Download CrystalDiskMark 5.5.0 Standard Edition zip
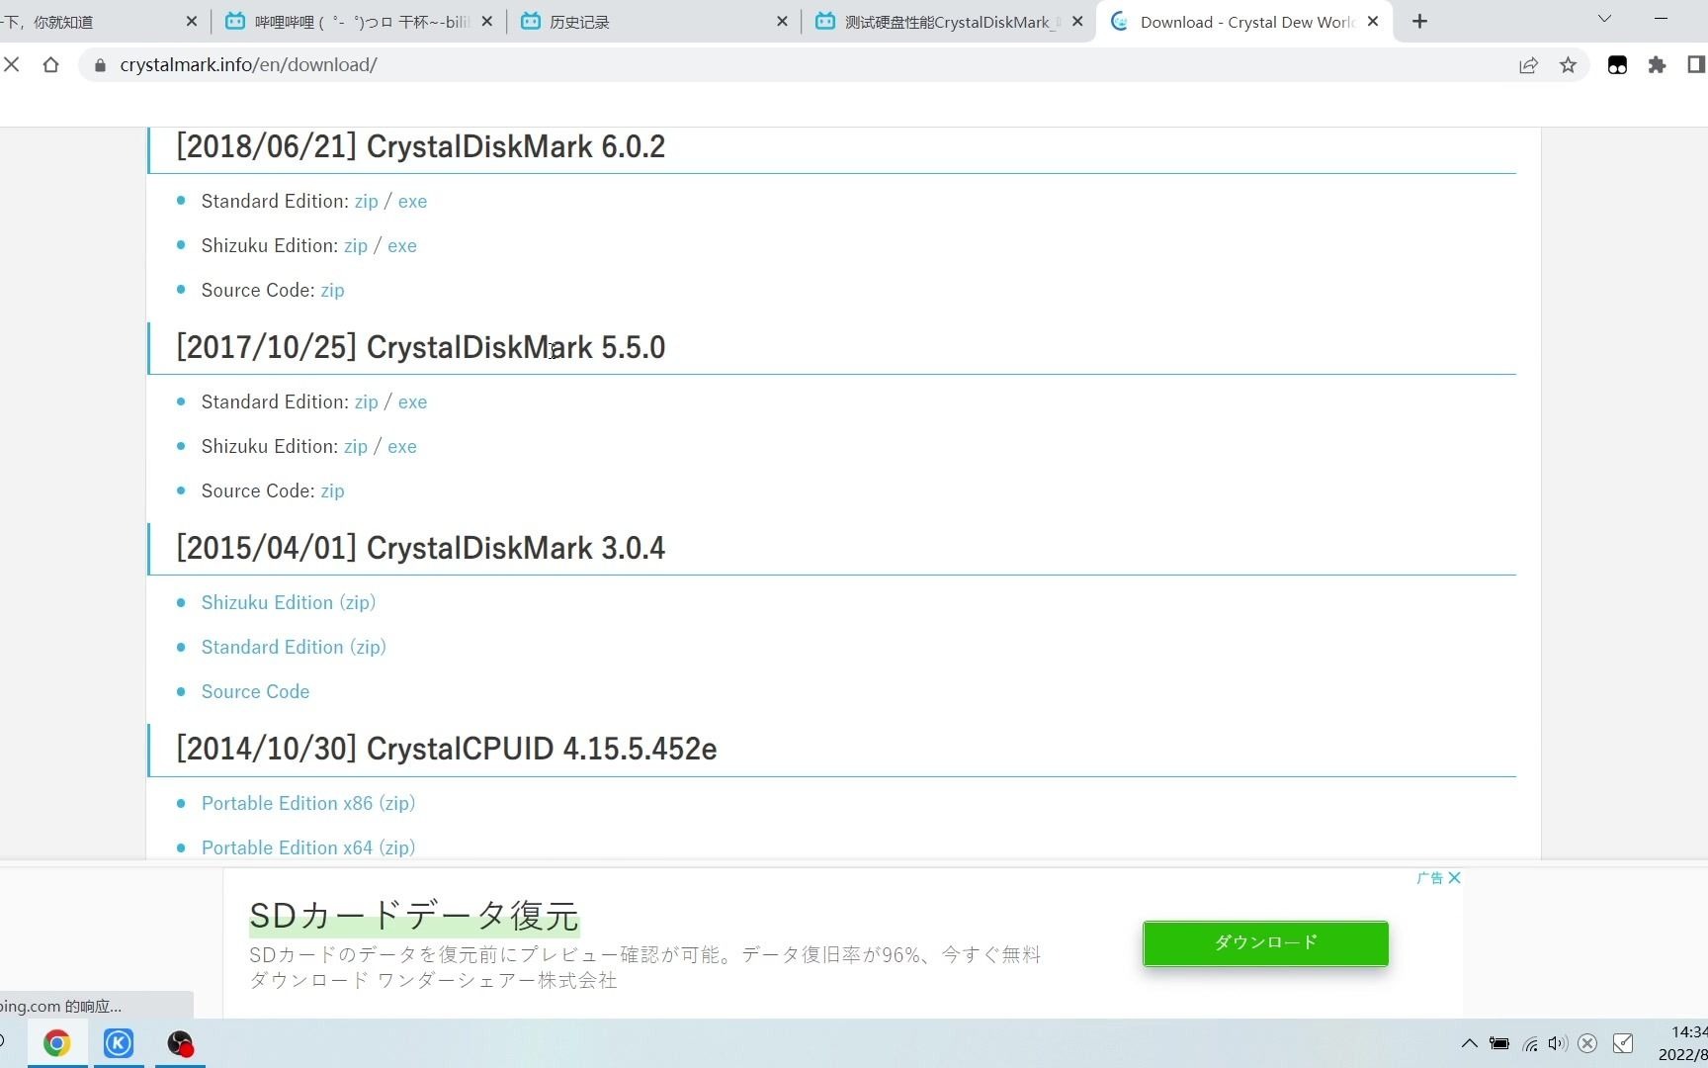1708x1068 pixels. pyautogui.click(x=366, y=401)
